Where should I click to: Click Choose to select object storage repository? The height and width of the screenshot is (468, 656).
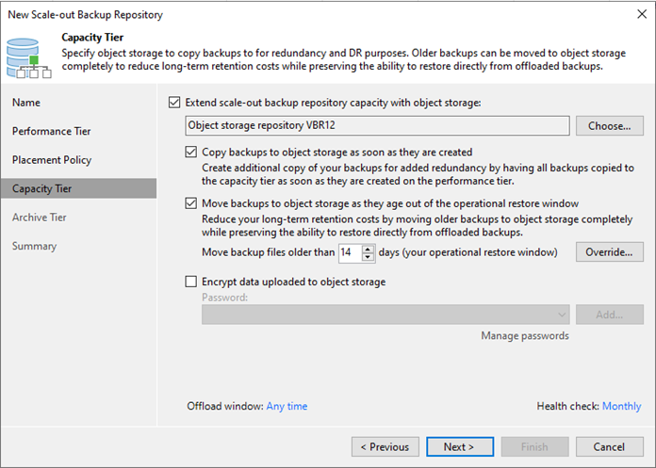(610, 126)
